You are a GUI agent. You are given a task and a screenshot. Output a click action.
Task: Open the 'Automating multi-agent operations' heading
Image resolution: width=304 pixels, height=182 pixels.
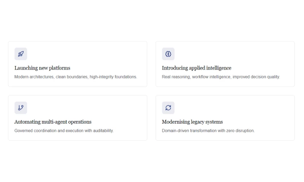coord(53,122)
